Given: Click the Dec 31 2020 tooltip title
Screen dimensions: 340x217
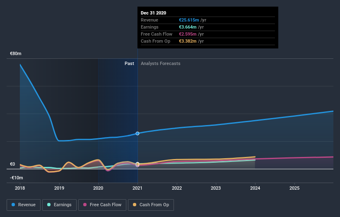Looking at the screenshot, I should (154, 13).
